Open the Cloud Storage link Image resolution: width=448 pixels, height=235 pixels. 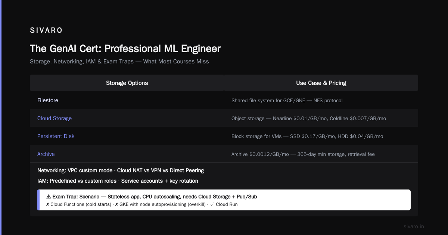(x=55, y=118)
